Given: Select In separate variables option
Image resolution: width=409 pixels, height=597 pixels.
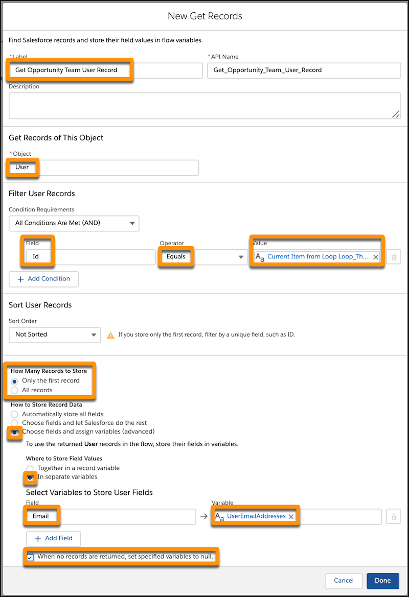Looking at the screenshot, I should 30,477.
